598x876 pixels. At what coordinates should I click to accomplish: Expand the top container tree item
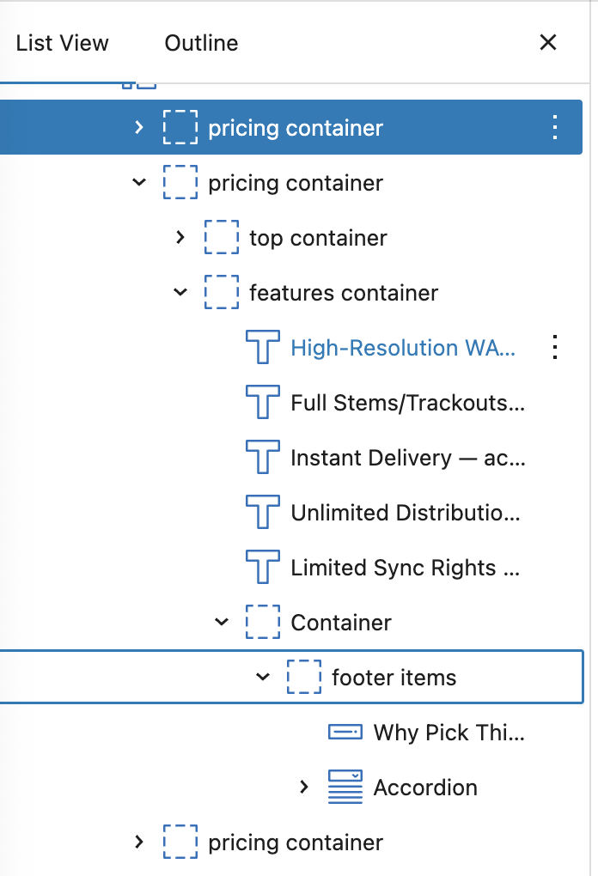point(180,238)
